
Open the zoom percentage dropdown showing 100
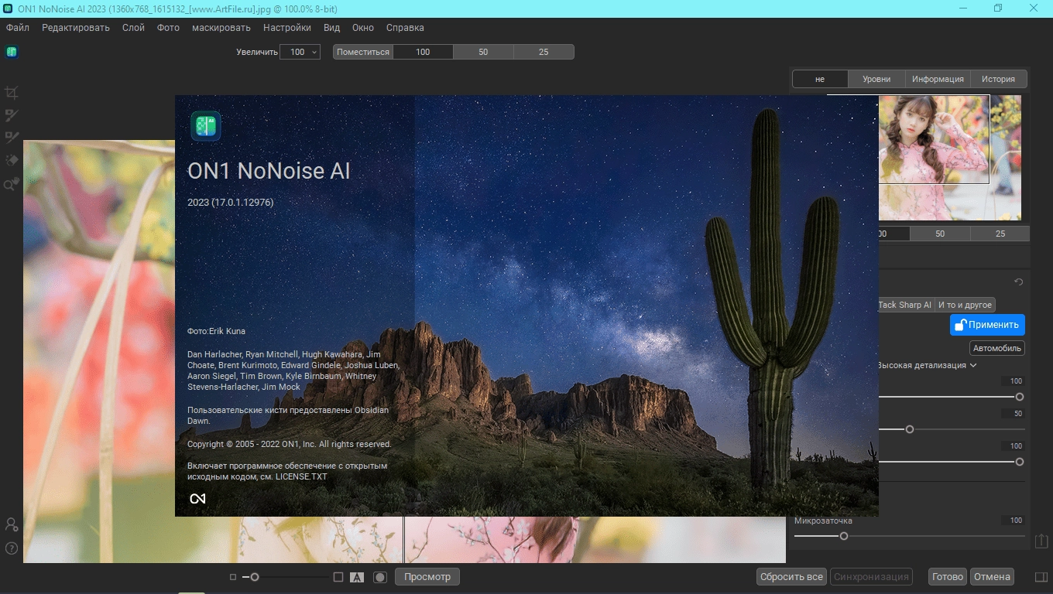coord(300,52)
